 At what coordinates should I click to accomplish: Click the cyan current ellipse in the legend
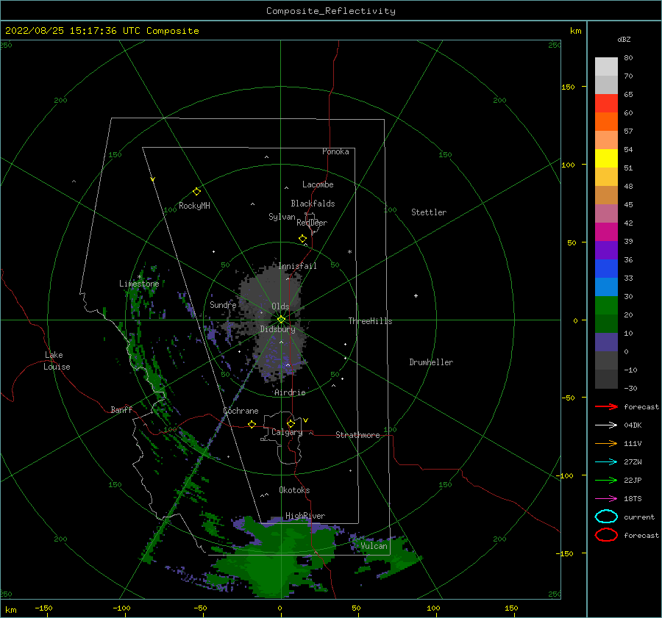point(606,517)
